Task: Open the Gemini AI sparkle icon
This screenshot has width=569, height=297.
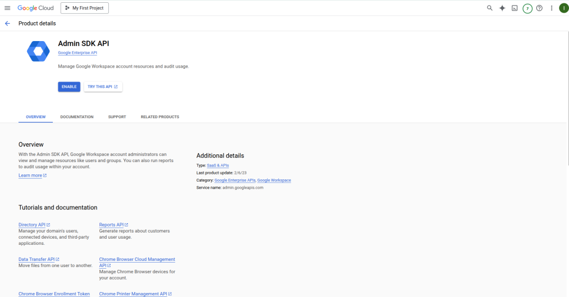Action: 502,8
